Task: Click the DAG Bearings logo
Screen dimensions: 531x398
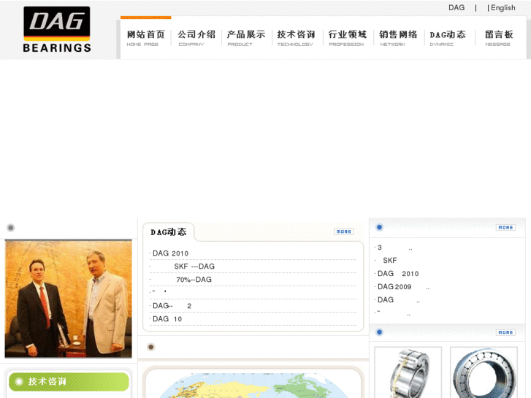Action: tap(57, 30)
